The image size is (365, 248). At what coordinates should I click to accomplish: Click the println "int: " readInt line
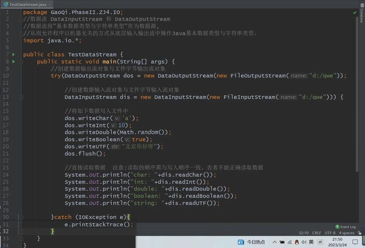[137, 182]
